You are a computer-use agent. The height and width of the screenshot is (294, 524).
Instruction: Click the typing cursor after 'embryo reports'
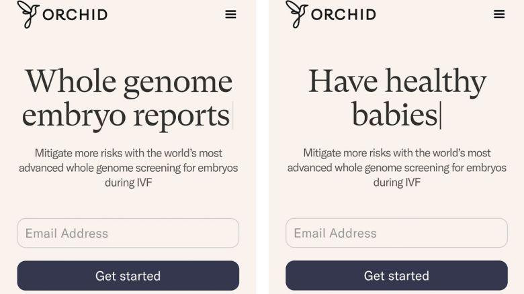pyautogui.click(x=232, y=115)
